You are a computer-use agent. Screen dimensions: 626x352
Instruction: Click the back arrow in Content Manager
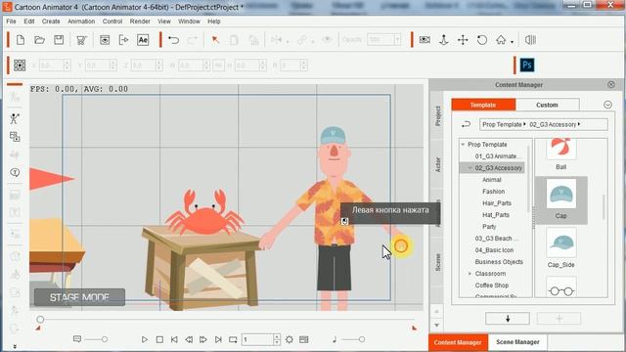coord(466,124)
